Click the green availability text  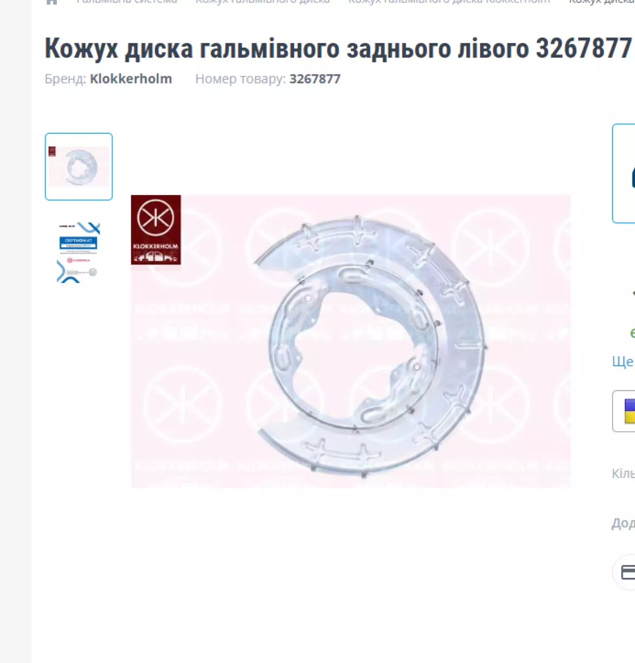point(633,333)
